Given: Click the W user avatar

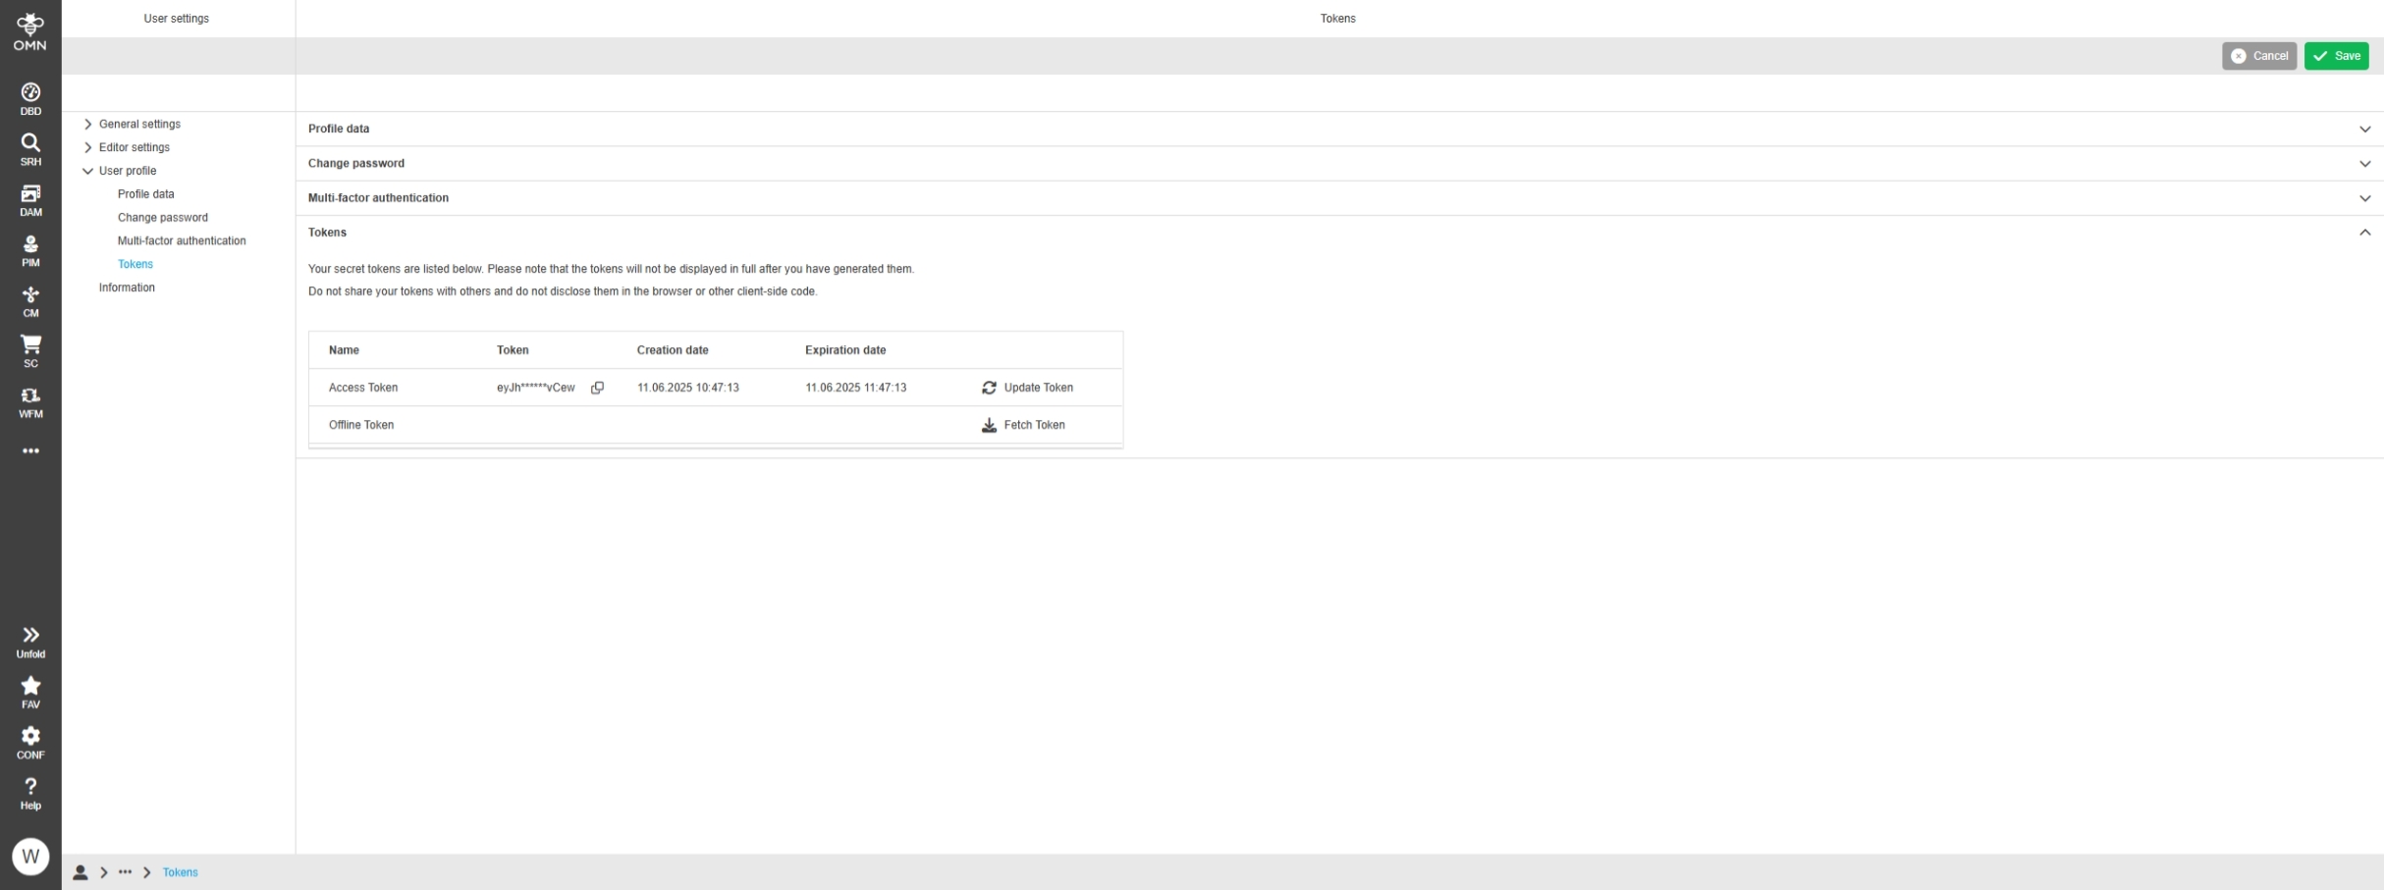Looking at the screenshot, I should pos(30,857).
